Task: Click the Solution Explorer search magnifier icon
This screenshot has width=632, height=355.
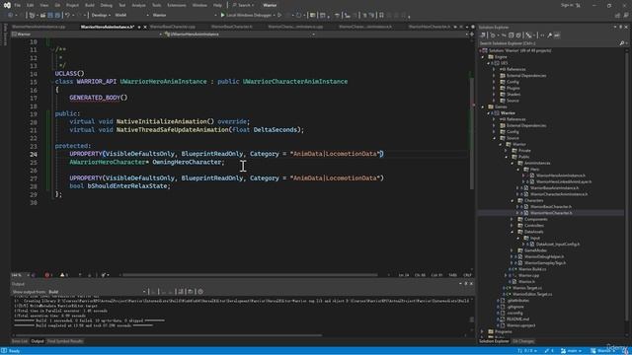Action: tap(621, 43)
